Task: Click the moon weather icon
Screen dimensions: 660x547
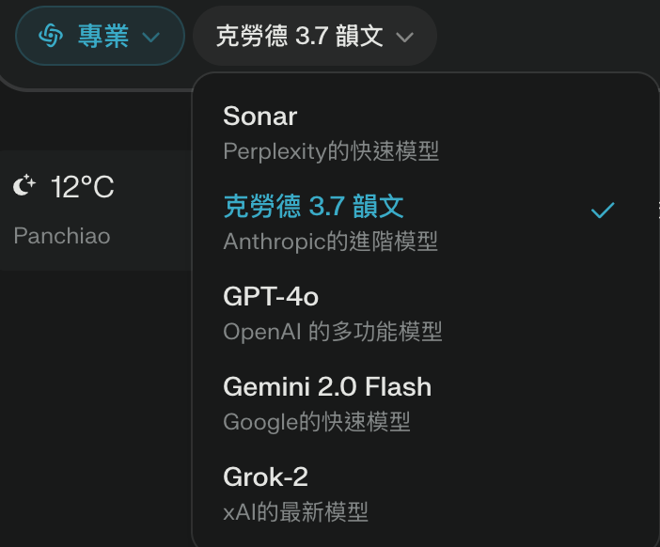Action: [x=24, y=187]
